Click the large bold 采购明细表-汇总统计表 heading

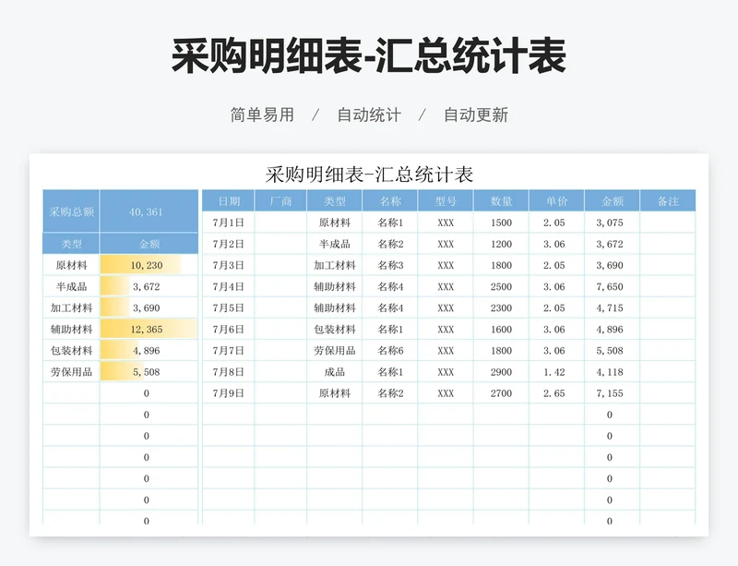pyautogui.click(x=368, y=56)
